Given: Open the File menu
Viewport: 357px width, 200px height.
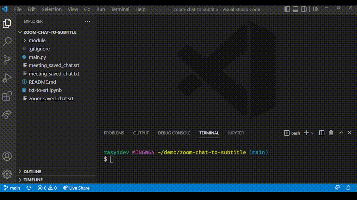Looking at the screenshot, I should 18,9.
